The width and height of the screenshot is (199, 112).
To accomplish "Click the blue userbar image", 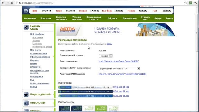I will coord(86,96).
